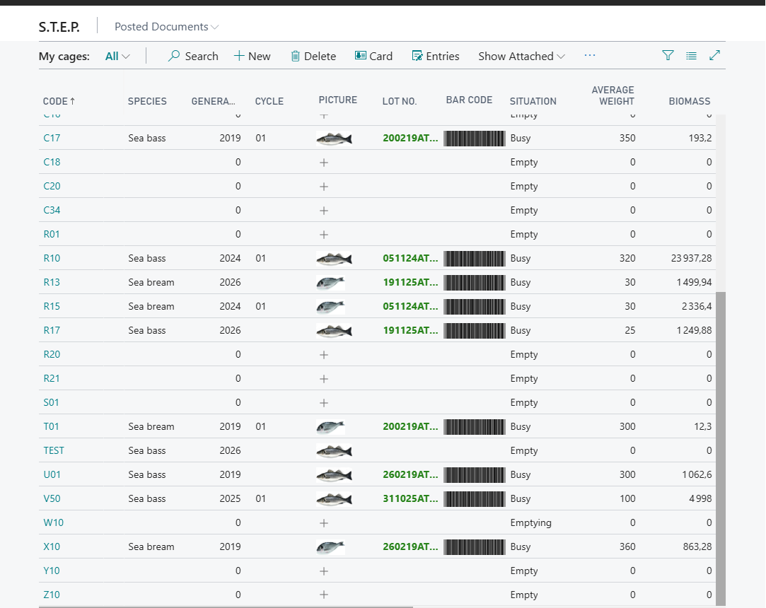Expand the Show Attached menu
Viewport: 766px width, 608px height.
point(521,56)
